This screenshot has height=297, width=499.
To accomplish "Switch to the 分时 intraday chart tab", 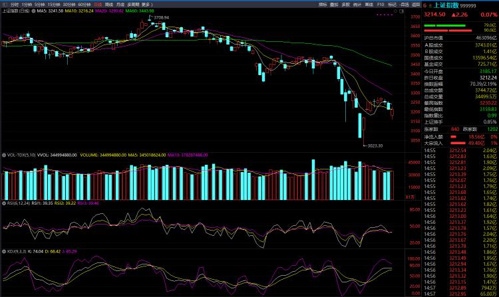I will pos(15,5).
